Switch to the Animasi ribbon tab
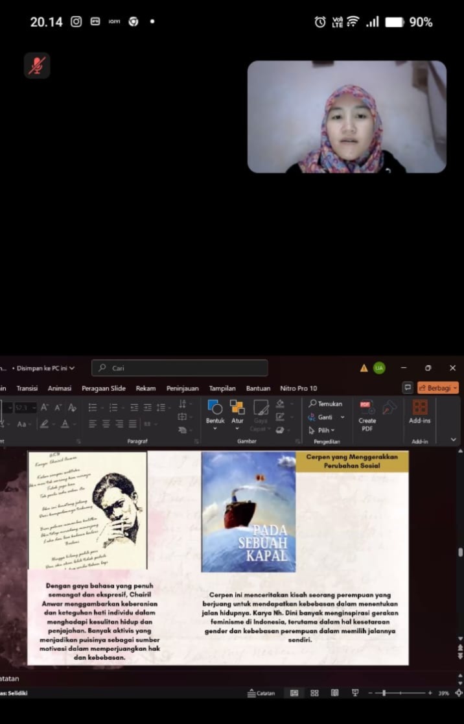This screenshot has height=724, width=464. pyautogui.click(x=60, y=389)
